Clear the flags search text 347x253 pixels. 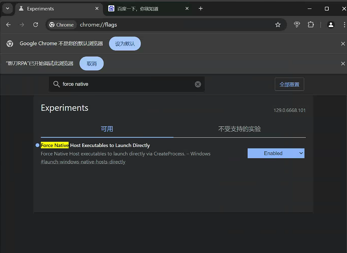coord(198,84)
